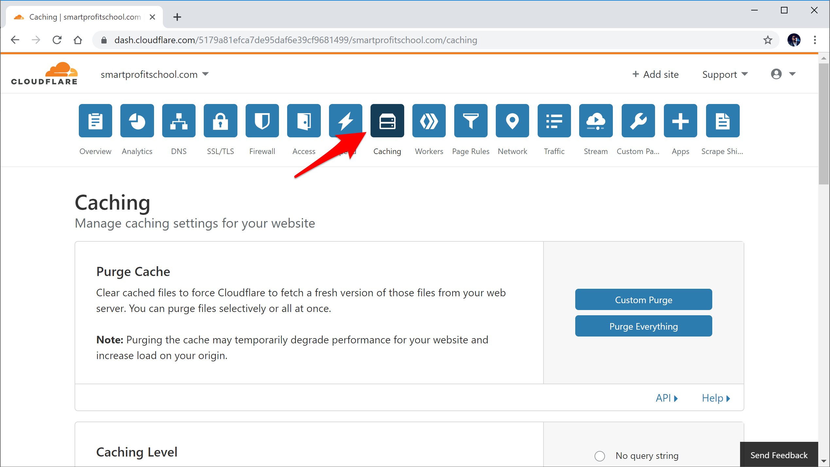The width and height of the screenshot is (830, 467).
Task: Open the user account dropdown
Action: (783, 74)
